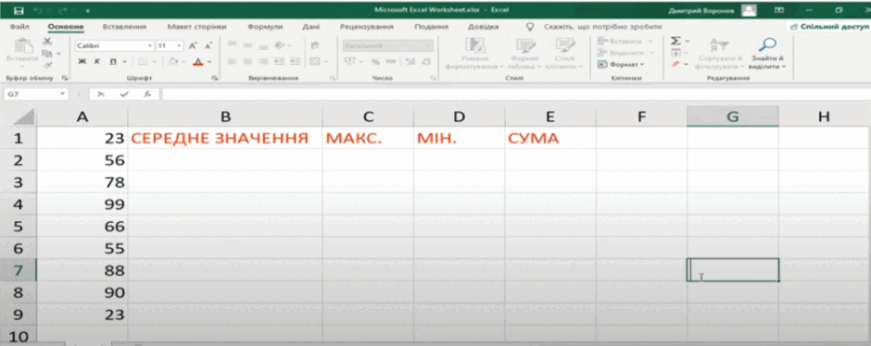Screen dimensions: 871x346
Task: Click the Cut scissors icon
Action: click(48, 42)
